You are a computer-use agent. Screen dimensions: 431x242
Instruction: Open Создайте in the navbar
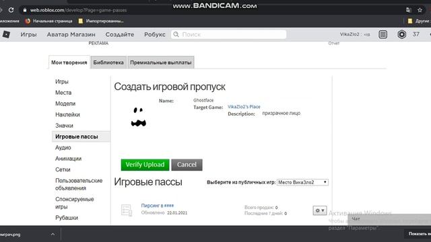click(x=120, y=34)
